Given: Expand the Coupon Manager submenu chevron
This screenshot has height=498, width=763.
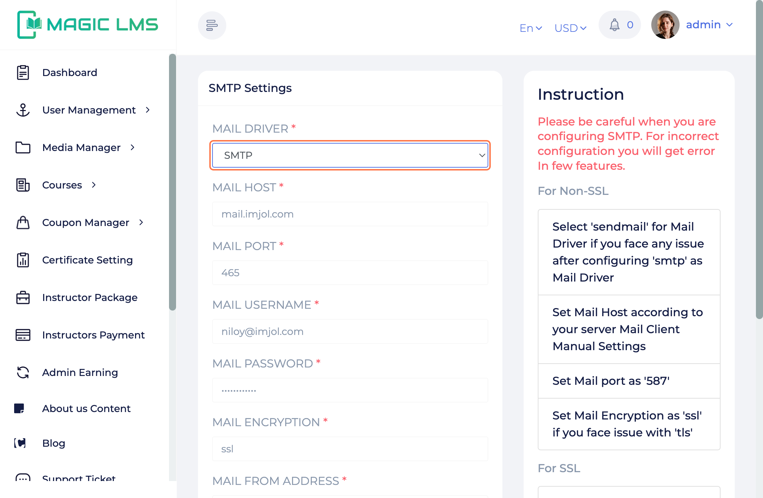Looking at the screenshot, I should pos(141,222).
